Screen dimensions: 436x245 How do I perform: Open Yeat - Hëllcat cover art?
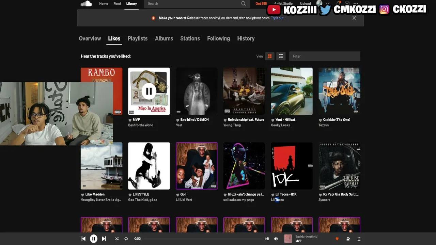click(292, 91)
